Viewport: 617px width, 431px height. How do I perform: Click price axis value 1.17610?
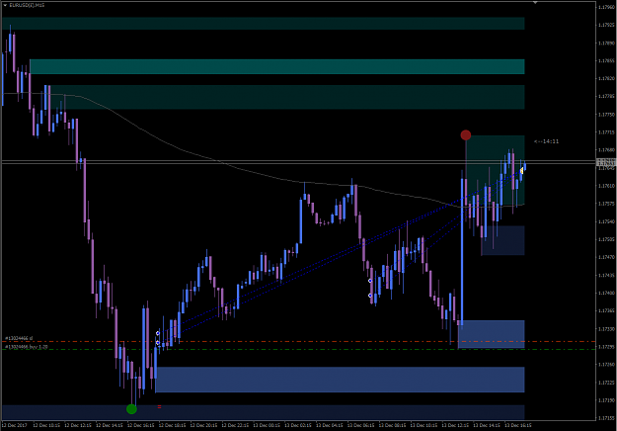click(x=606, y=186)
